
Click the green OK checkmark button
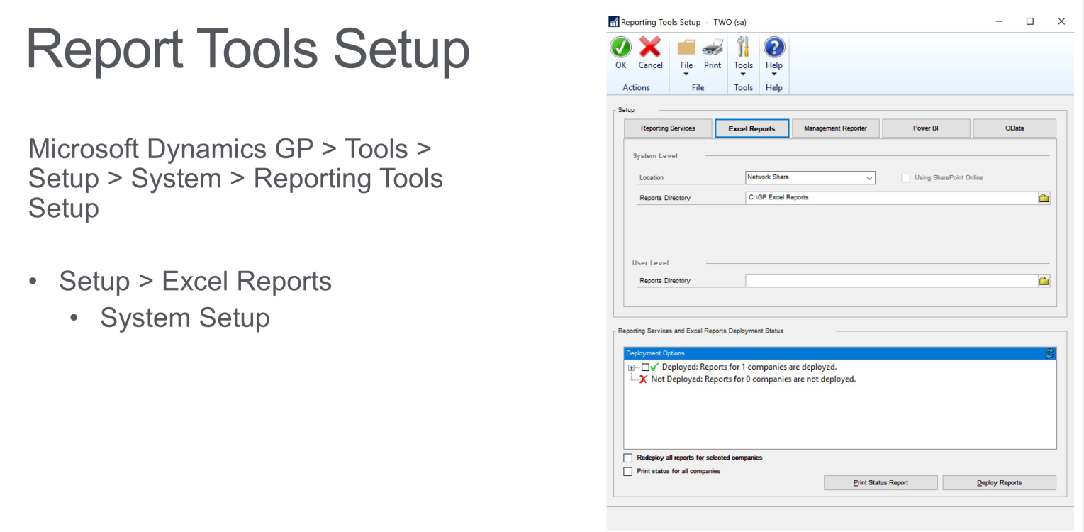[x=620, y=53]
